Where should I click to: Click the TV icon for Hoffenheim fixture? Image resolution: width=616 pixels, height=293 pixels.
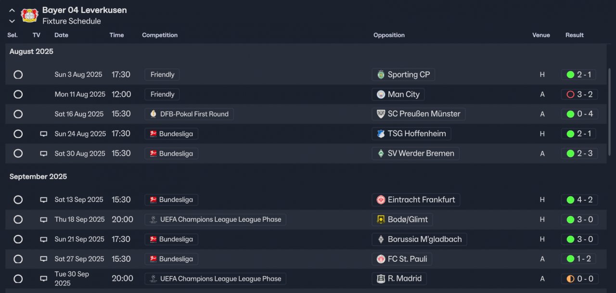pyautogui.click(x=44, y=134)
